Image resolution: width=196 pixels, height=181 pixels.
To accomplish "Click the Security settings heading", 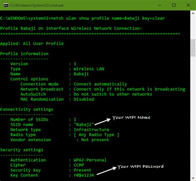I will tap(22, 150).
